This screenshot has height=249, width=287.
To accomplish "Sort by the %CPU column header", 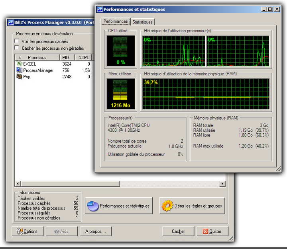I will click(x=83, y=57).
